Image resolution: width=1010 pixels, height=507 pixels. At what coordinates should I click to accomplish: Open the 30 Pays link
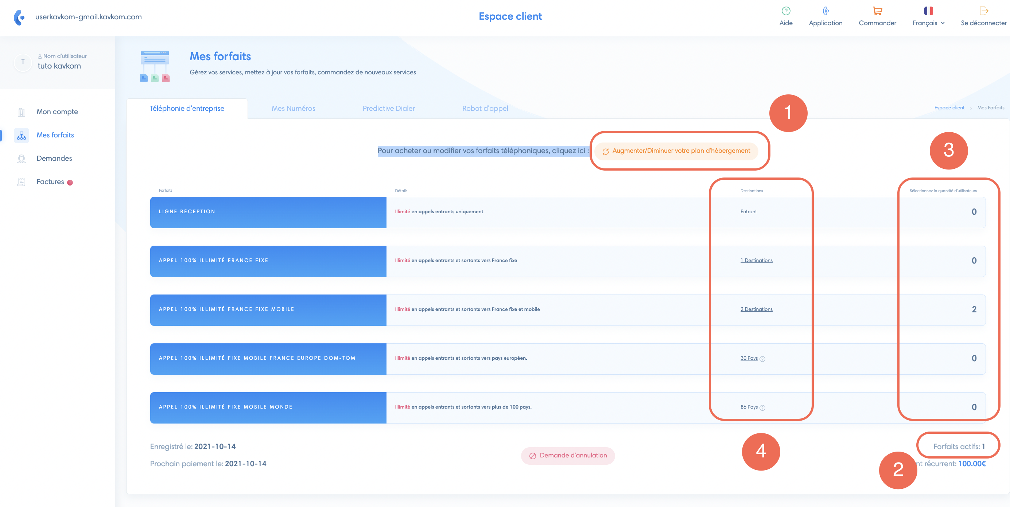click(749, 358)
